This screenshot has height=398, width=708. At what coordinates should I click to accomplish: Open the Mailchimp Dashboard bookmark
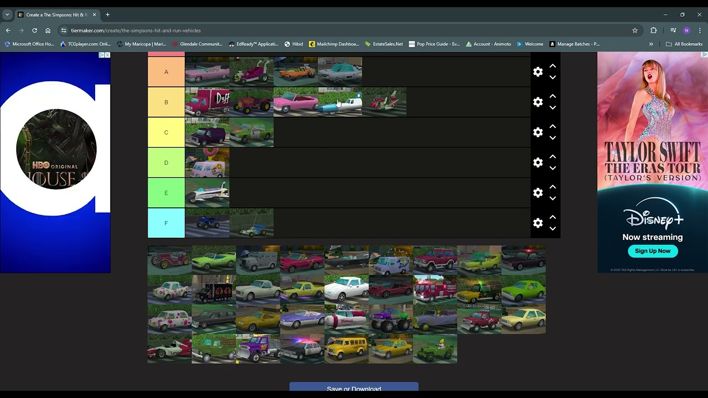pyautogui.click(x=334, y=44)
